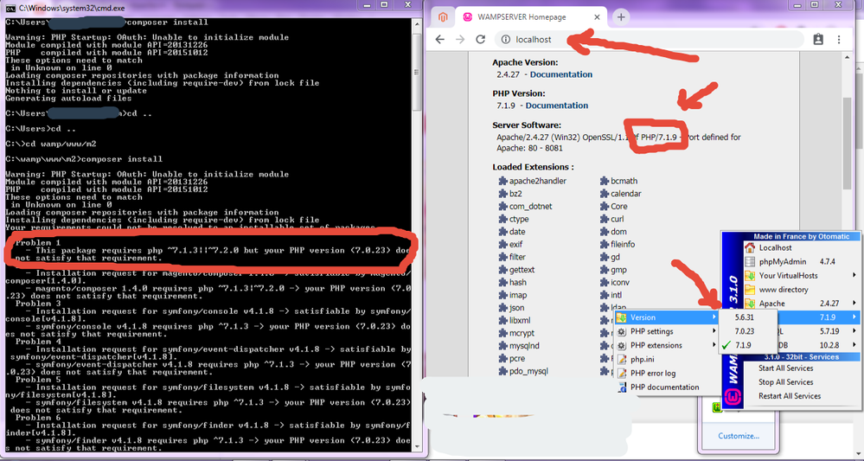Expand the PHP extensions submenu
This screenshot has width=864, height=461.
(x=666, y=345)
